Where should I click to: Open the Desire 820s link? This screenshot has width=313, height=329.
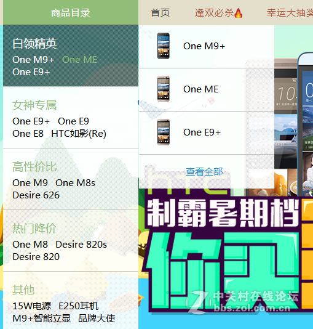coord(81,245)
